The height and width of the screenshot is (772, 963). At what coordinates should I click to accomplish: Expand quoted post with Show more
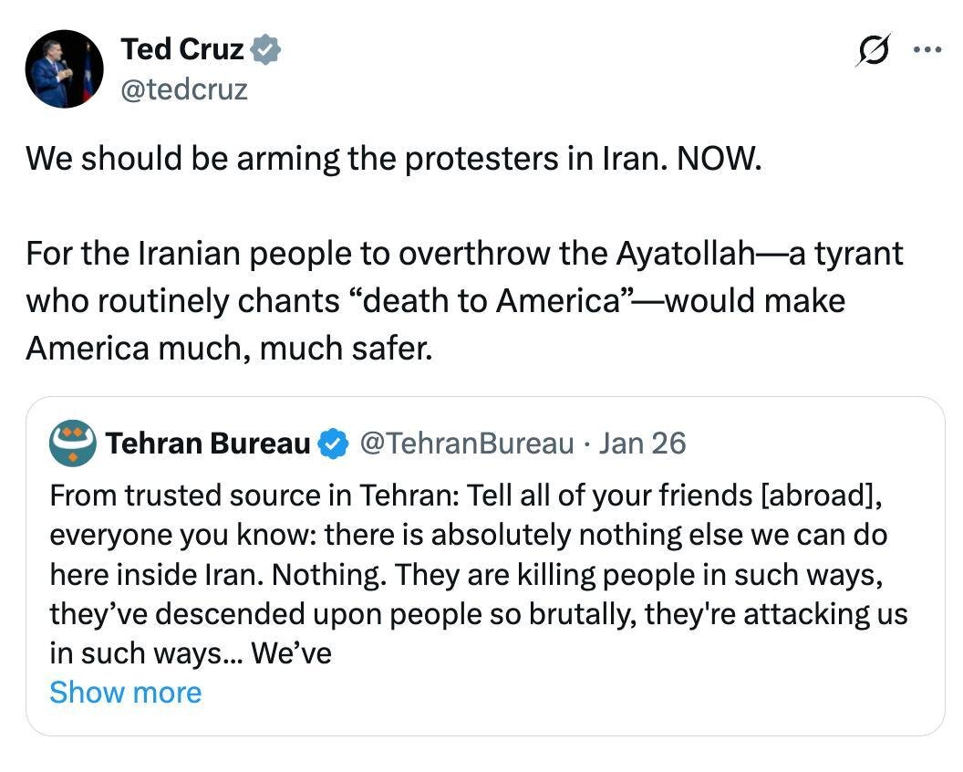125,692
